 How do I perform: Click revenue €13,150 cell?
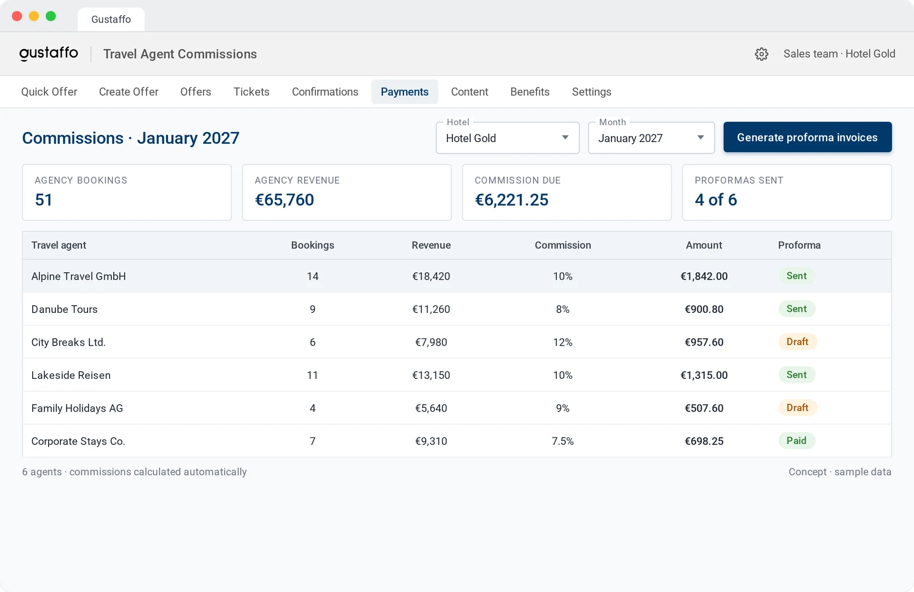[431, 375]
